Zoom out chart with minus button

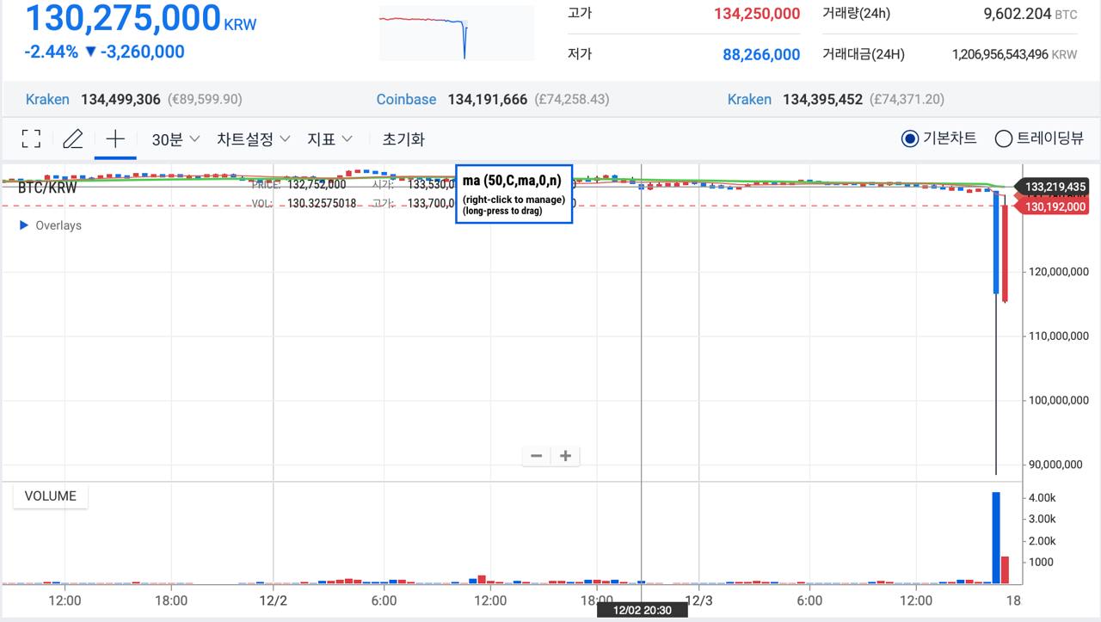click(537, 456)
